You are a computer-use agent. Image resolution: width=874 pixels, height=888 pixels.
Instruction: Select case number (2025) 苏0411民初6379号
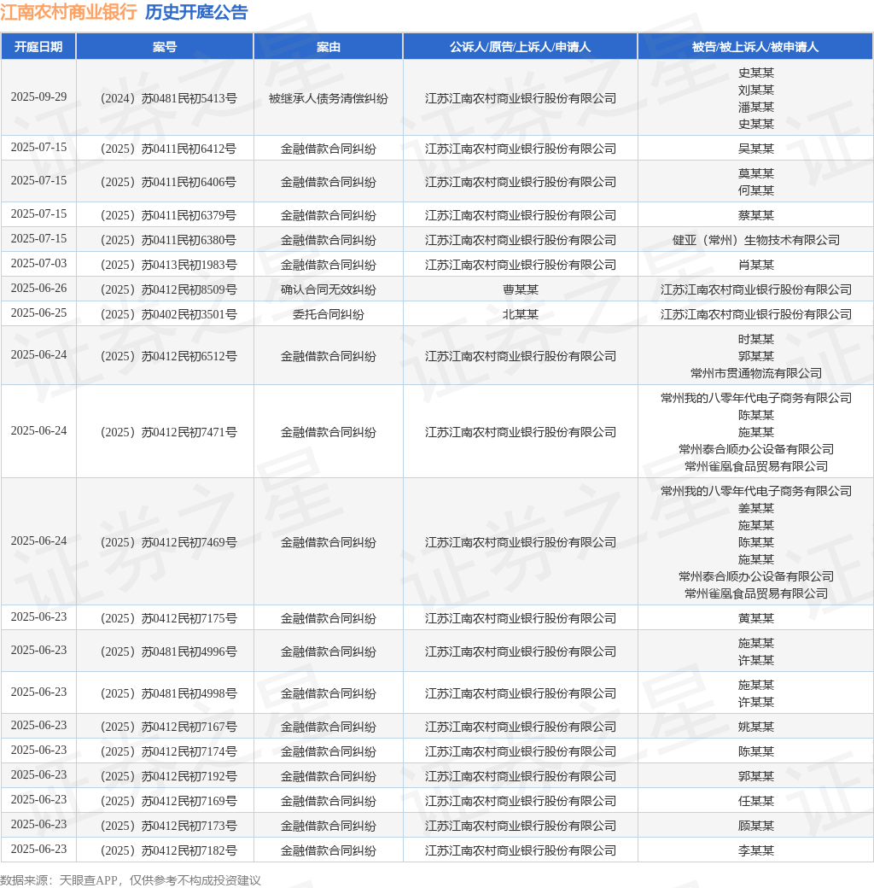(x=169, y=216)
